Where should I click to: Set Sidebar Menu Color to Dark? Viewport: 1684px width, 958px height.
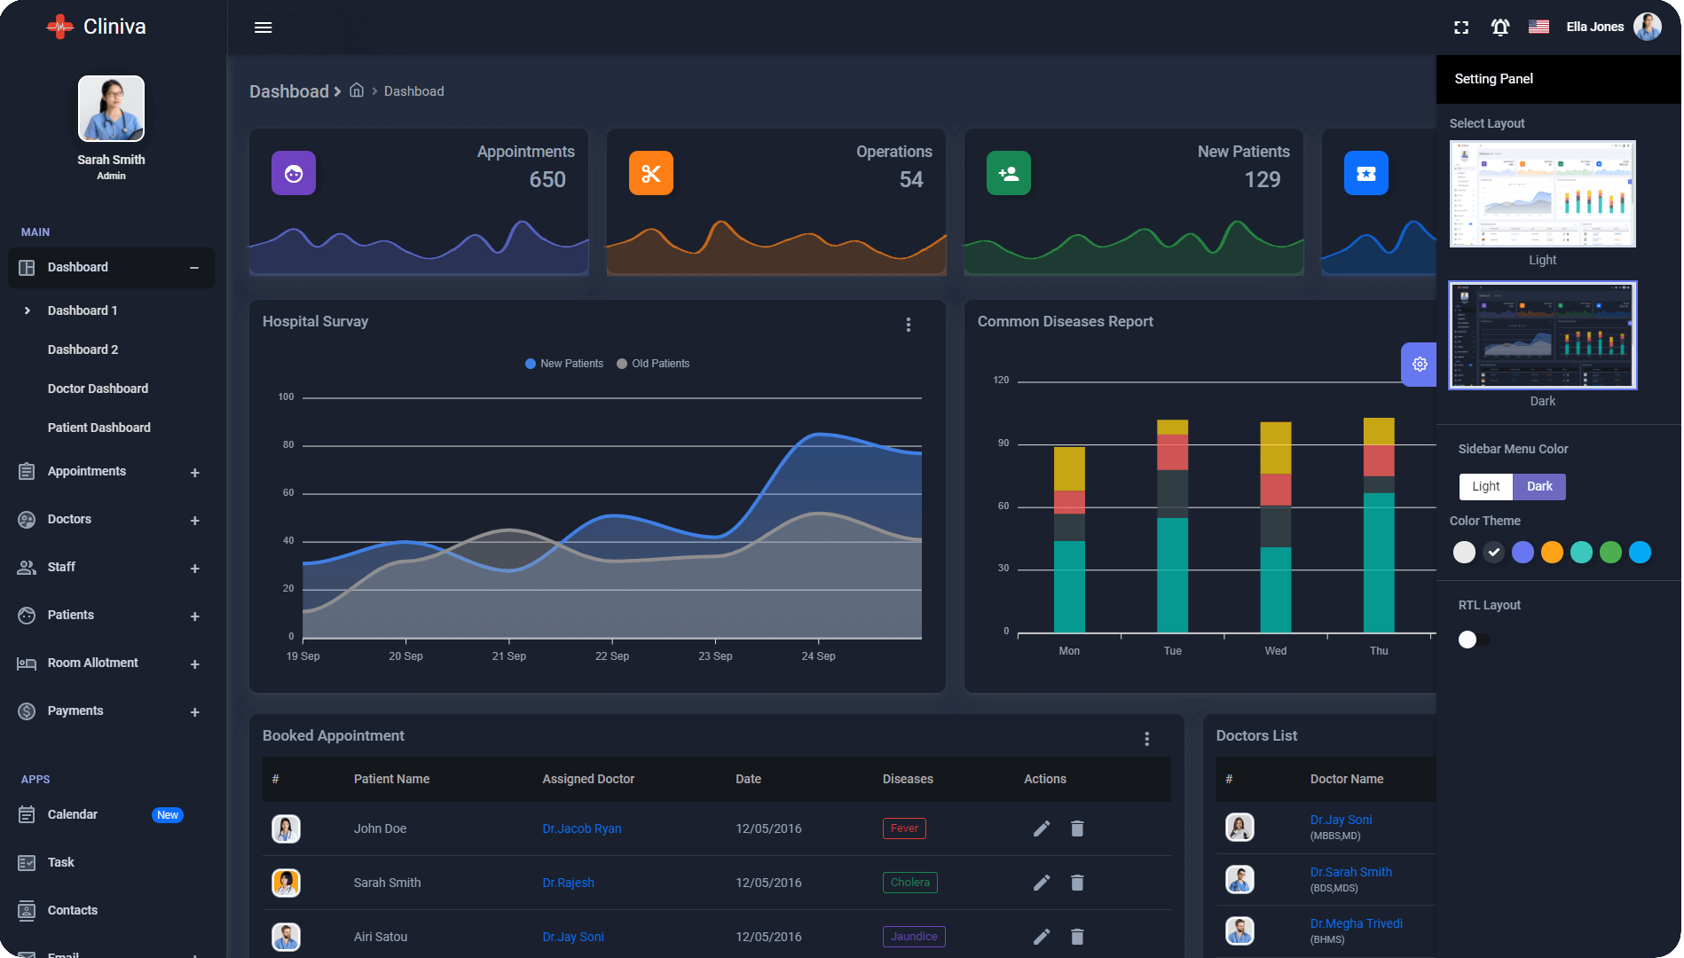pos(1539,486)
